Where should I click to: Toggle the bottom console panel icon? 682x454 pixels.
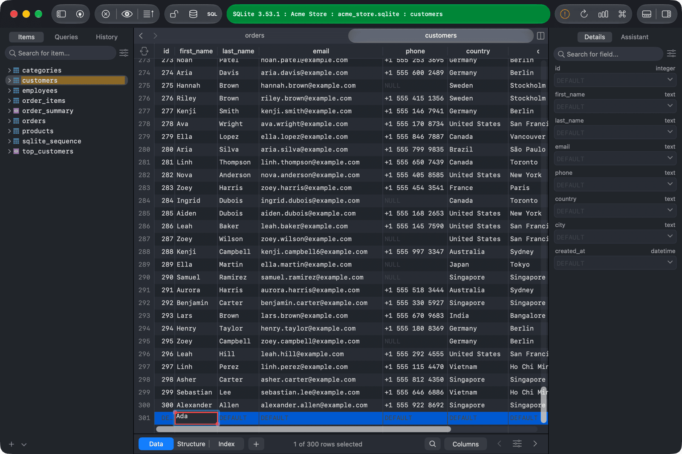point(647,14)
